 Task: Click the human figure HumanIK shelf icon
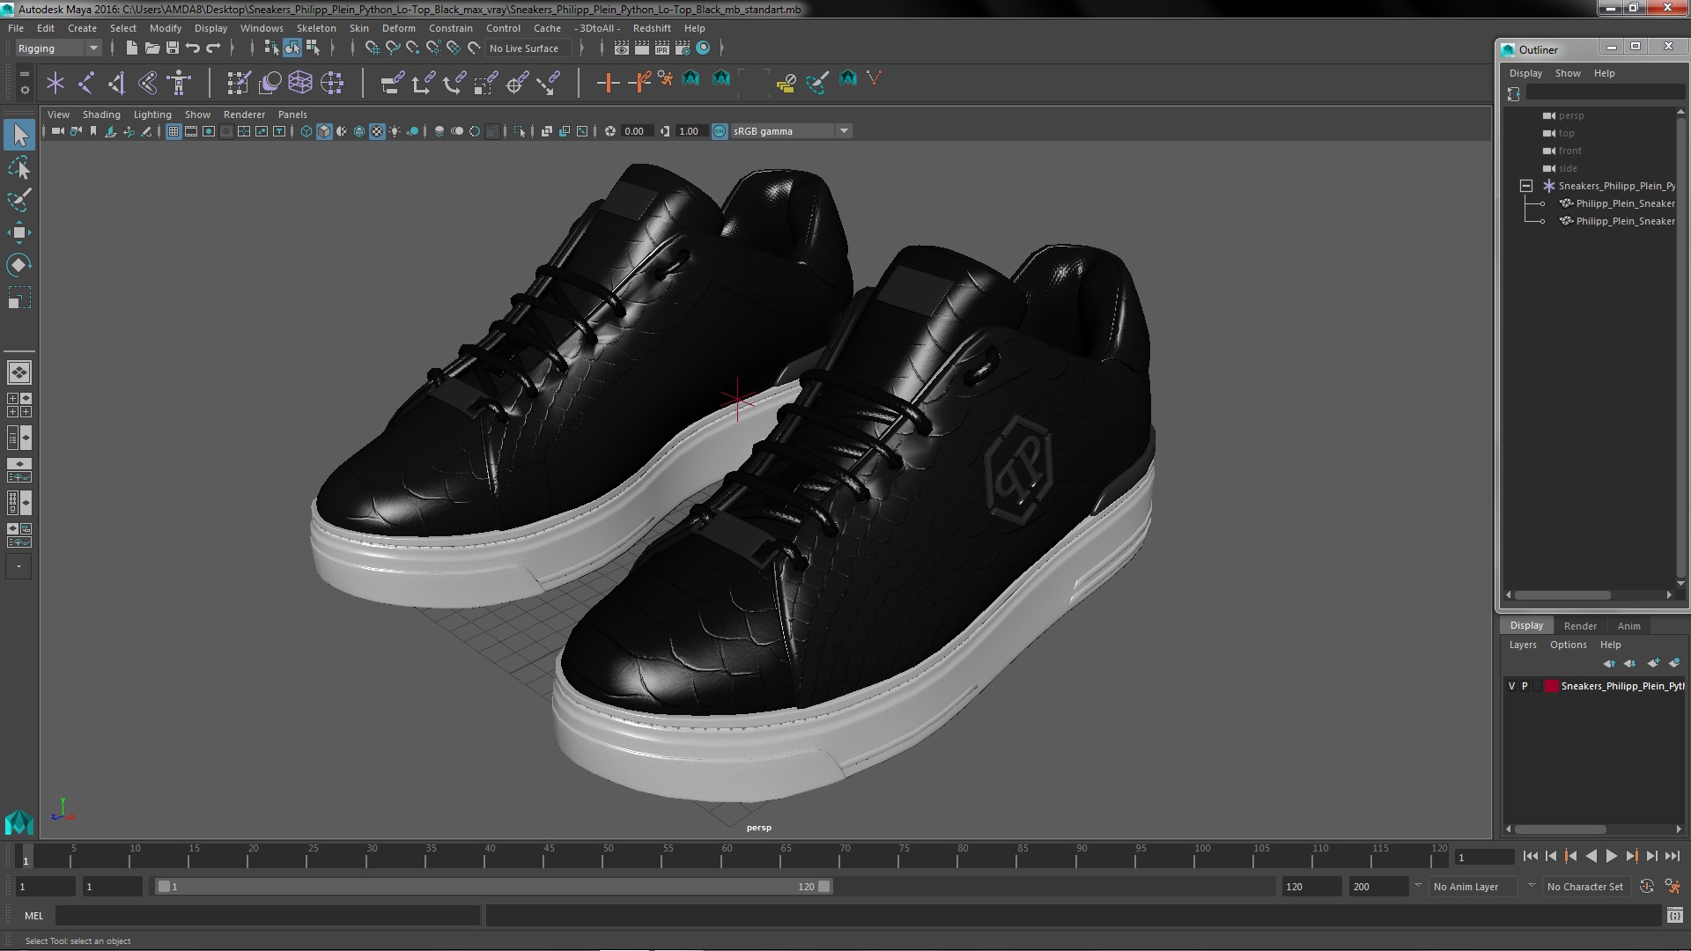point(179,83)
